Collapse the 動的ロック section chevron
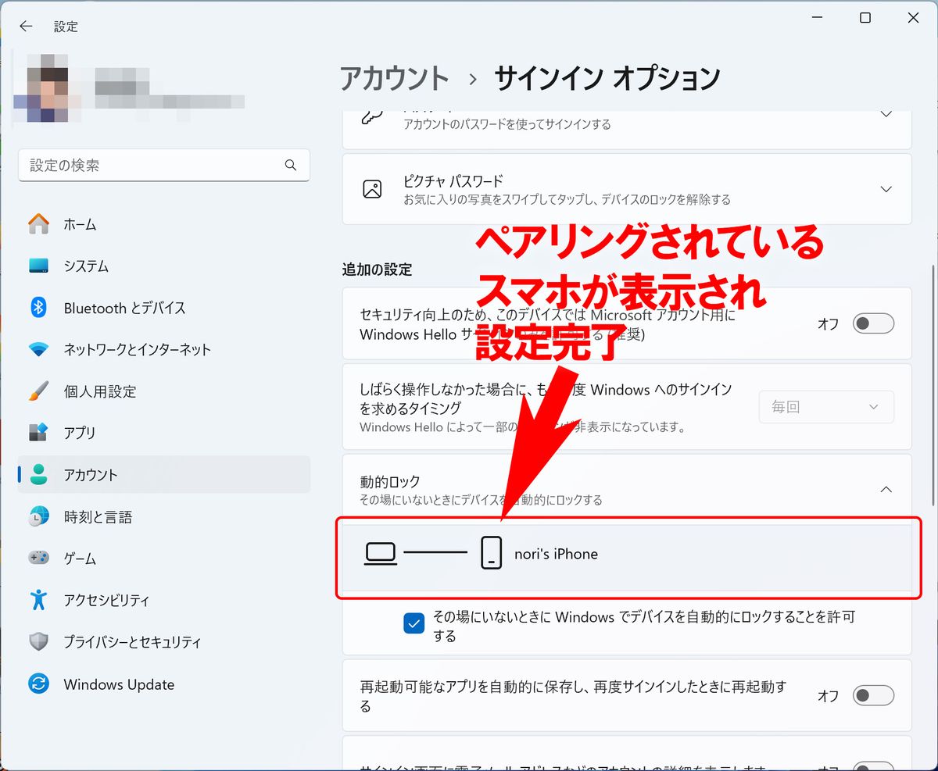This screenshot has width=938, height=771. (886, 489)
